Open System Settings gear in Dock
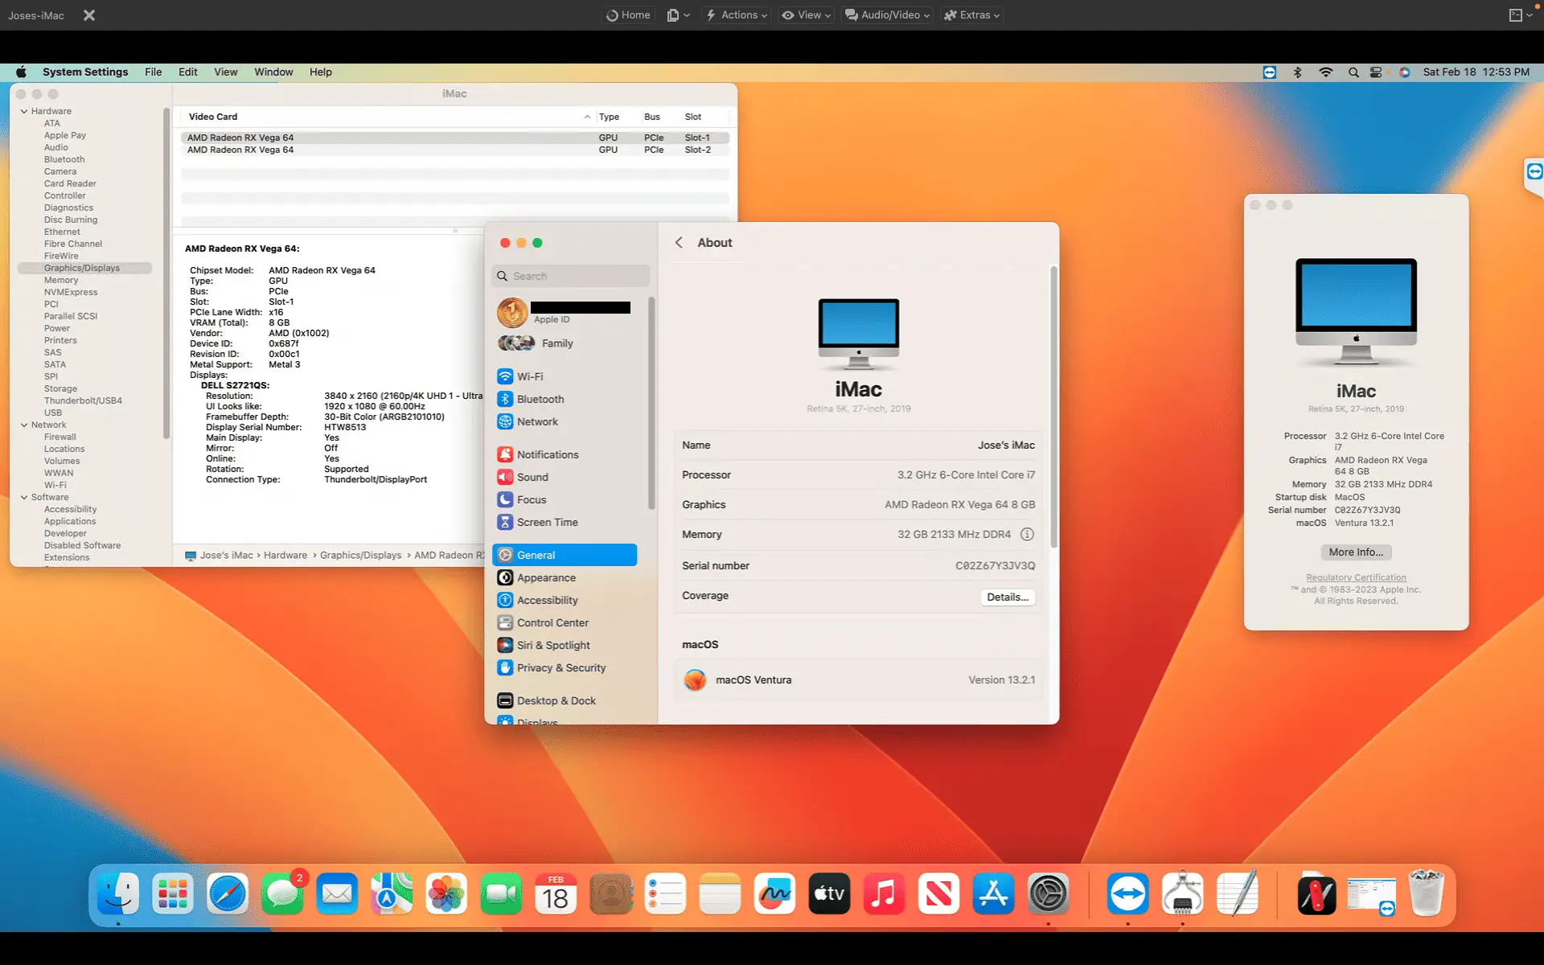This screenshot has height=965, width=1544. (1048, 893)
